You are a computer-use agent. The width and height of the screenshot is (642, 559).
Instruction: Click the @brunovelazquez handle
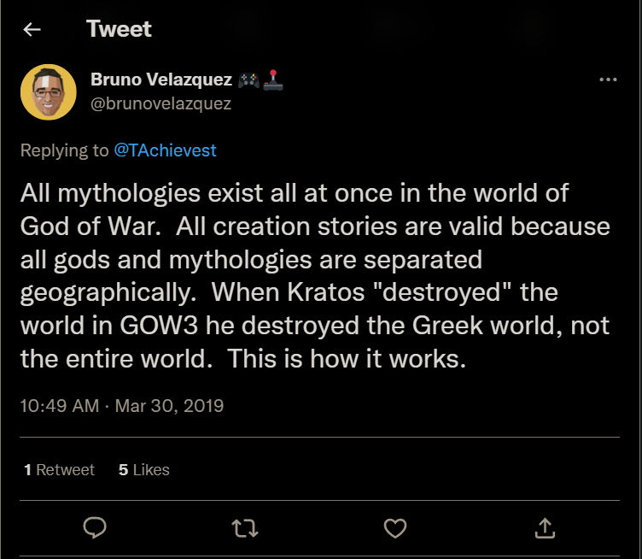coord(160,103)
